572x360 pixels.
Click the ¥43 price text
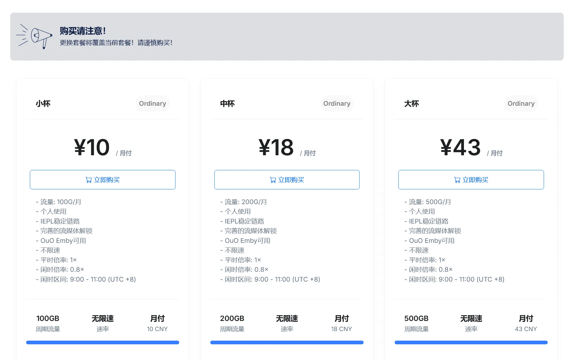pyautogui.click(x=461, y=148)
